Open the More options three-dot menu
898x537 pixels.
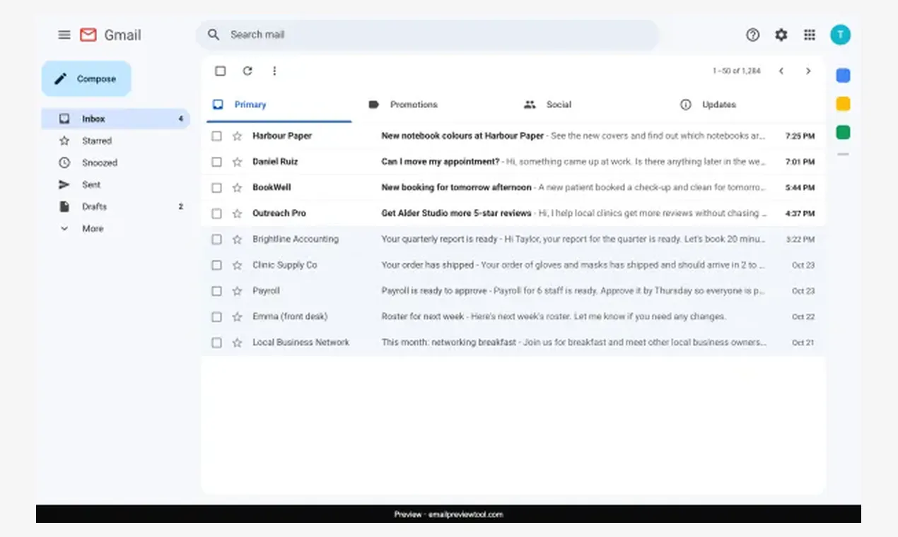point(274,71)
